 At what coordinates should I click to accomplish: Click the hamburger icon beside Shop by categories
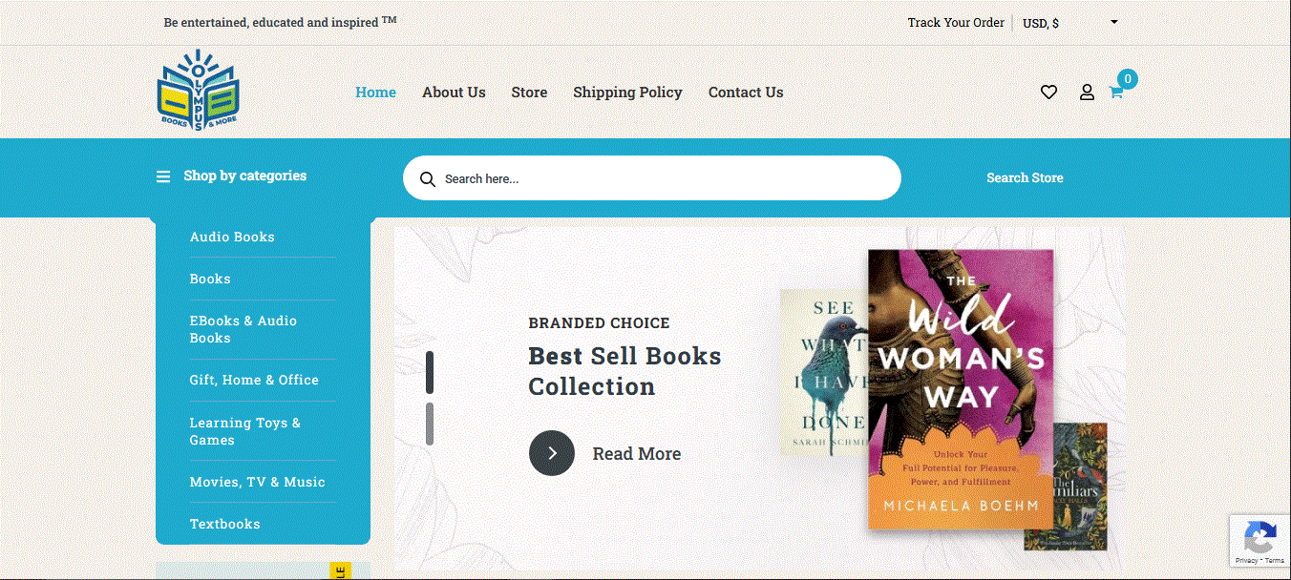(x=163, y=176)
